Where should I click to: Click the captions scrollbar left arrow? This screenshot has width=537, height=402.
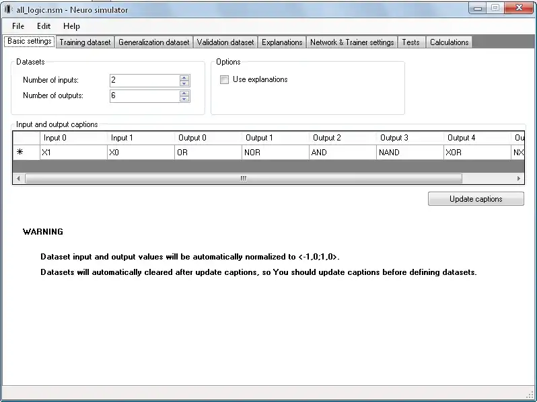point(18,178)
